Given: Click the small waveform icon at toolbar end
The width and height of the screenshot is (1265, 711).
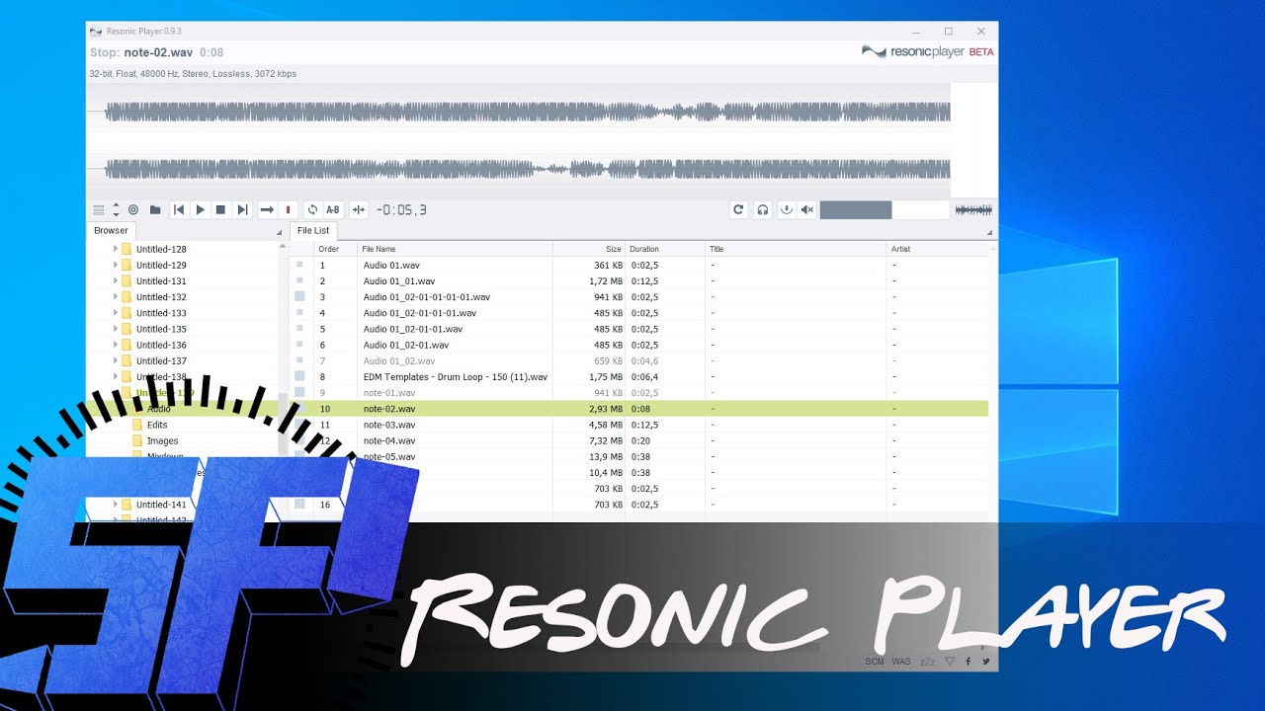Looking at the screenshot, I should pos(973,209).
